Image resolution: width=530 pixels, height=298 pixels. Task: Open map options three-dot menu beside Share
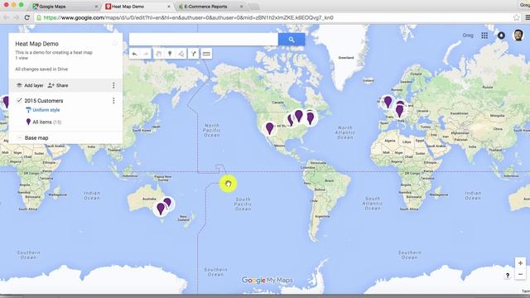click(113, 85)
